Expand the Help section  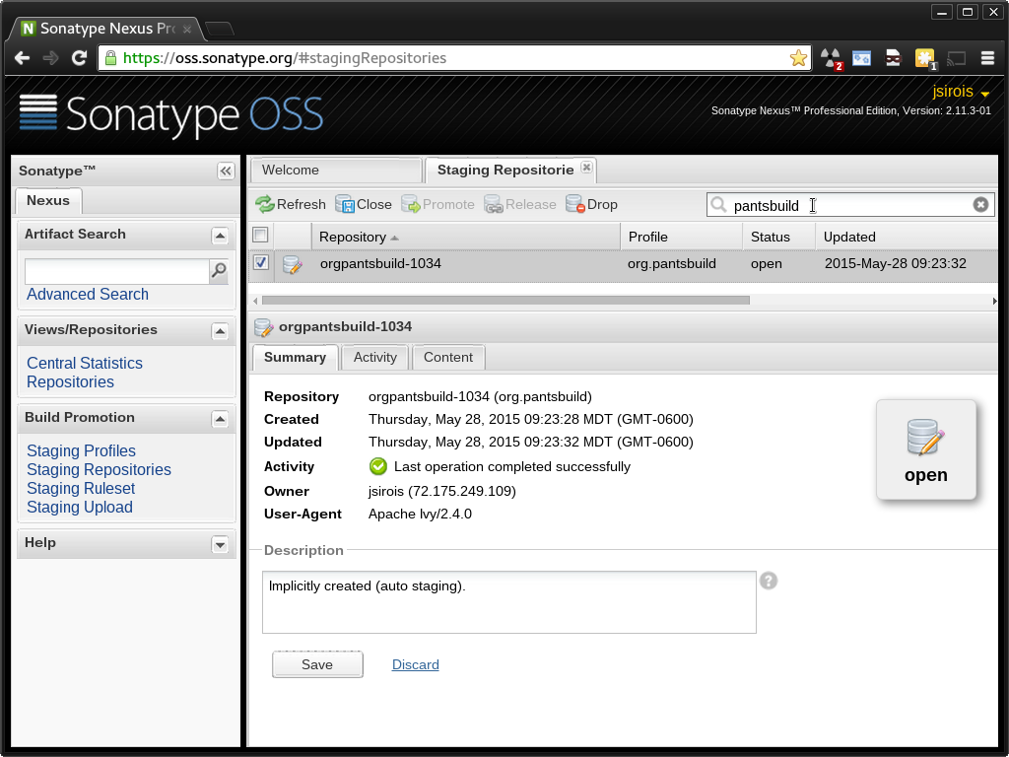point(220,544)
